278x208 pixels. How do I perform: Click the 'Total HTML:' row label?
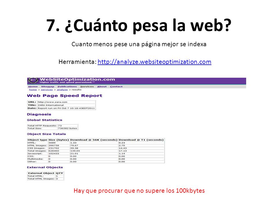tap(35, 176)
